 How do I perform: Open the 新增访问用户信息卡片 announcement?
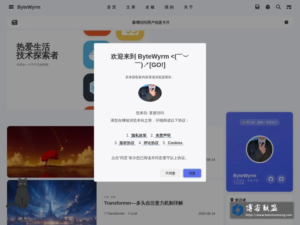151,22
